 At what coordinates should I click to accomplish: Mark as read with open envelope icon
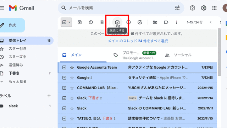coord(117,22)
